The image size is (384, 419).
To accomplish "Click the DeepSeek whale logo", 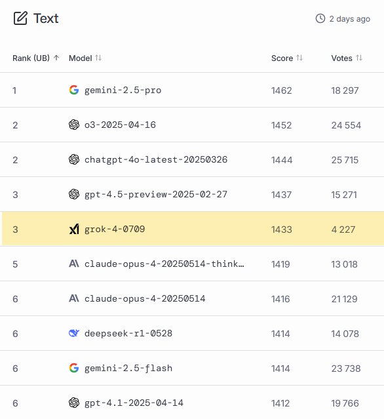I will click(x=74, y=333).
